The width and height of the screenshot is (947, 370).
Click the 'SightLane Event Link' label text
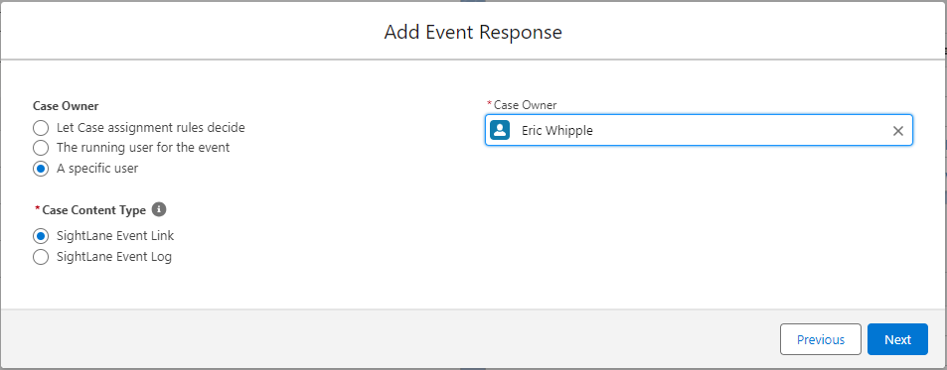pyautogui.click(x=115, y=236)
